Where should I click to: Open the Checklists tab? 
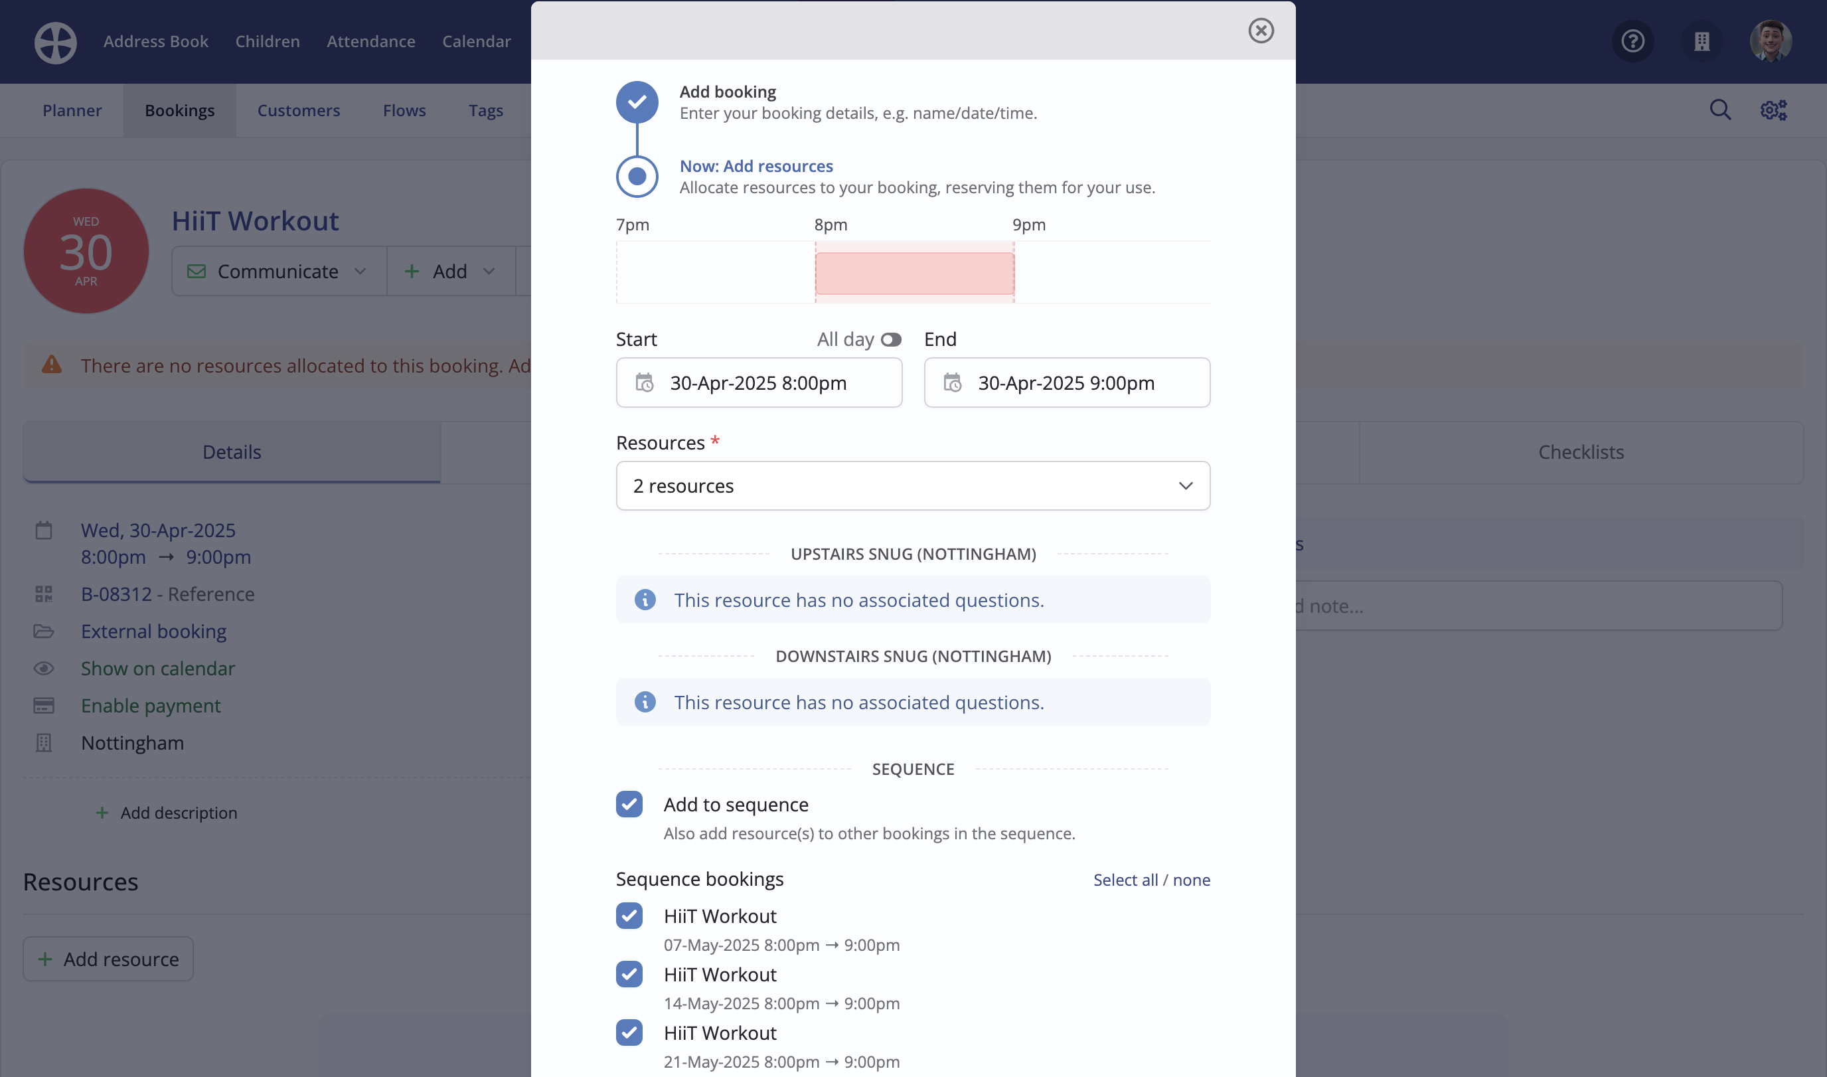1580,452
